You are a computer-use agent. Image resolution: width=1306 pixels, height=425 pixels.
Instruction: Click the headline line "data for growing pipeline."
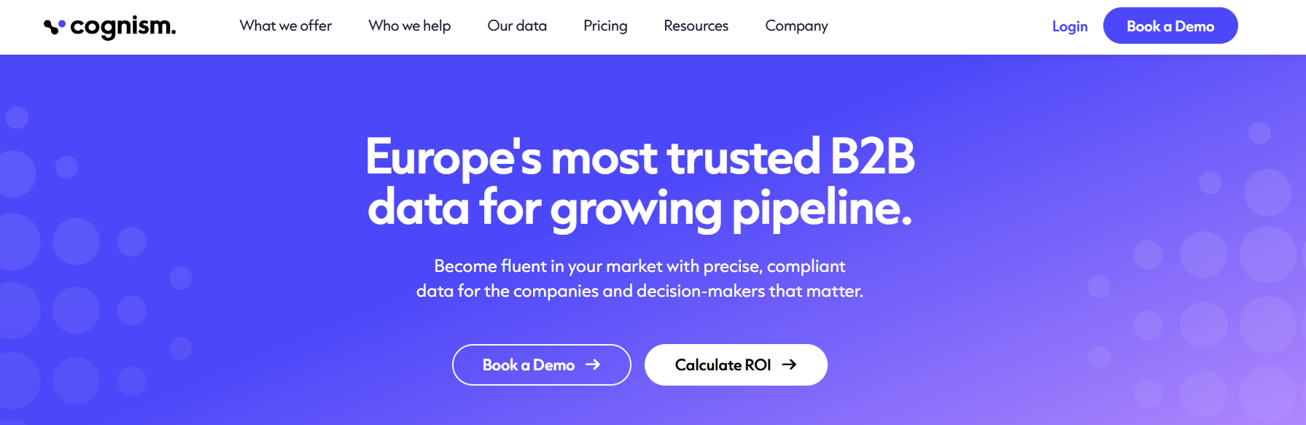(640, 208)
